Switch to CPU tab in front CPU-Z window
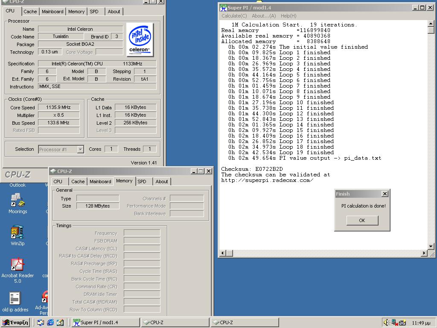This screenshot has height=328, width=437. 58,181
